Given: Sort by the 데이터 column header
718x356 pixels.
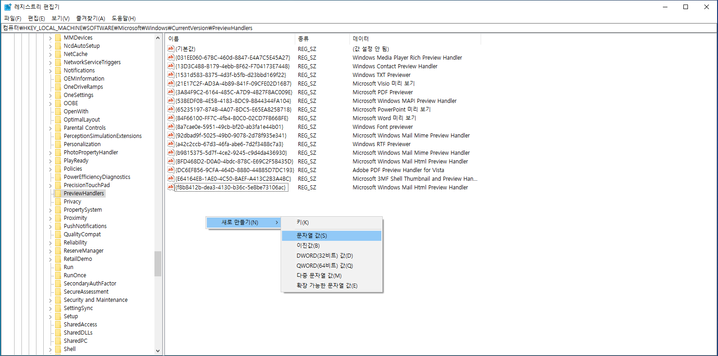Looking at the screenshot, I should 415,39.
